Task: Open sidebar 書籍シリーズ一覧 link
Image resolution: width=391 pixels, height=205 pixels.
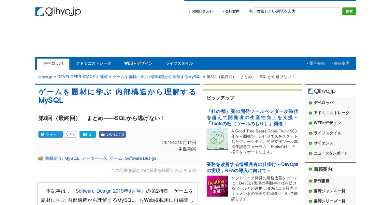Action: [329, 201]
